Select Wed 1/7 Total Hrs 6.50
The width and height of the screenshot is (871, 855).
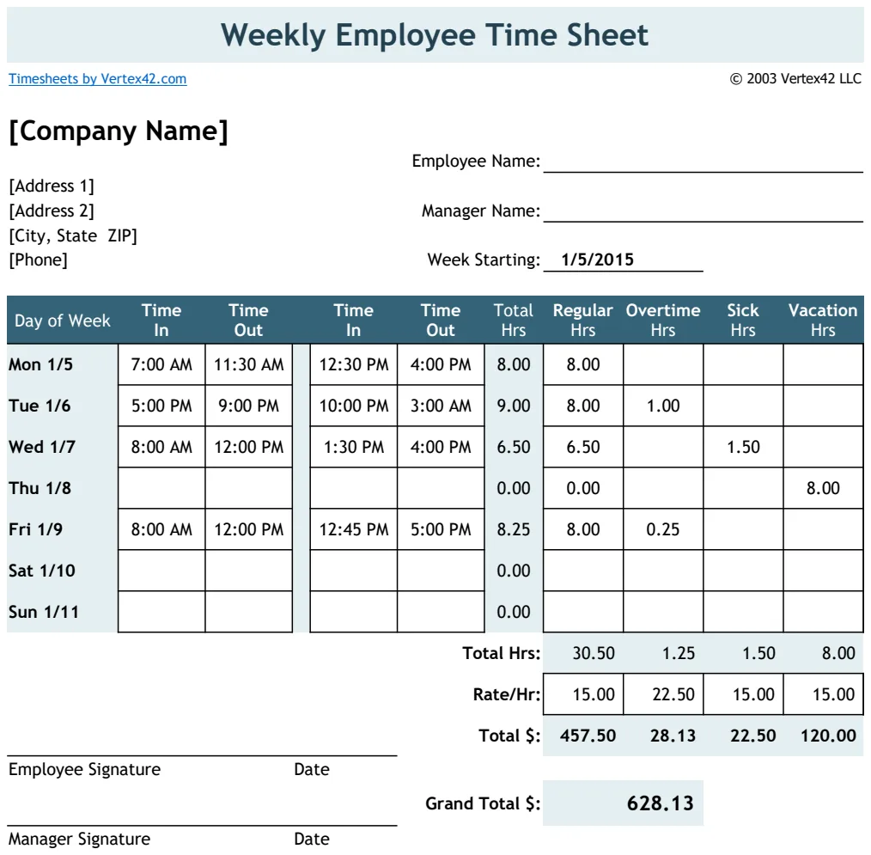tap(514, 447)
